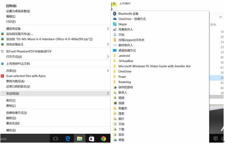This screenshot has height=144, width=225.
Task: Choose 属性(R) from the context menu
Action: click(11, 130)
